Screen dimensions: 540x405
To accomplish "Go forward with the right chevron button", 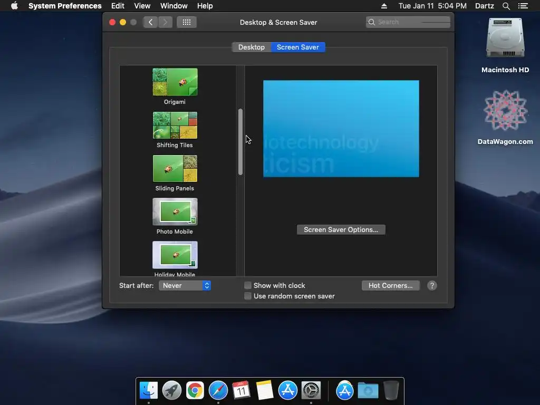I will [165, 22].
